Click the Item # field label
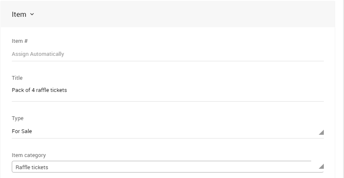 (20, 41)
